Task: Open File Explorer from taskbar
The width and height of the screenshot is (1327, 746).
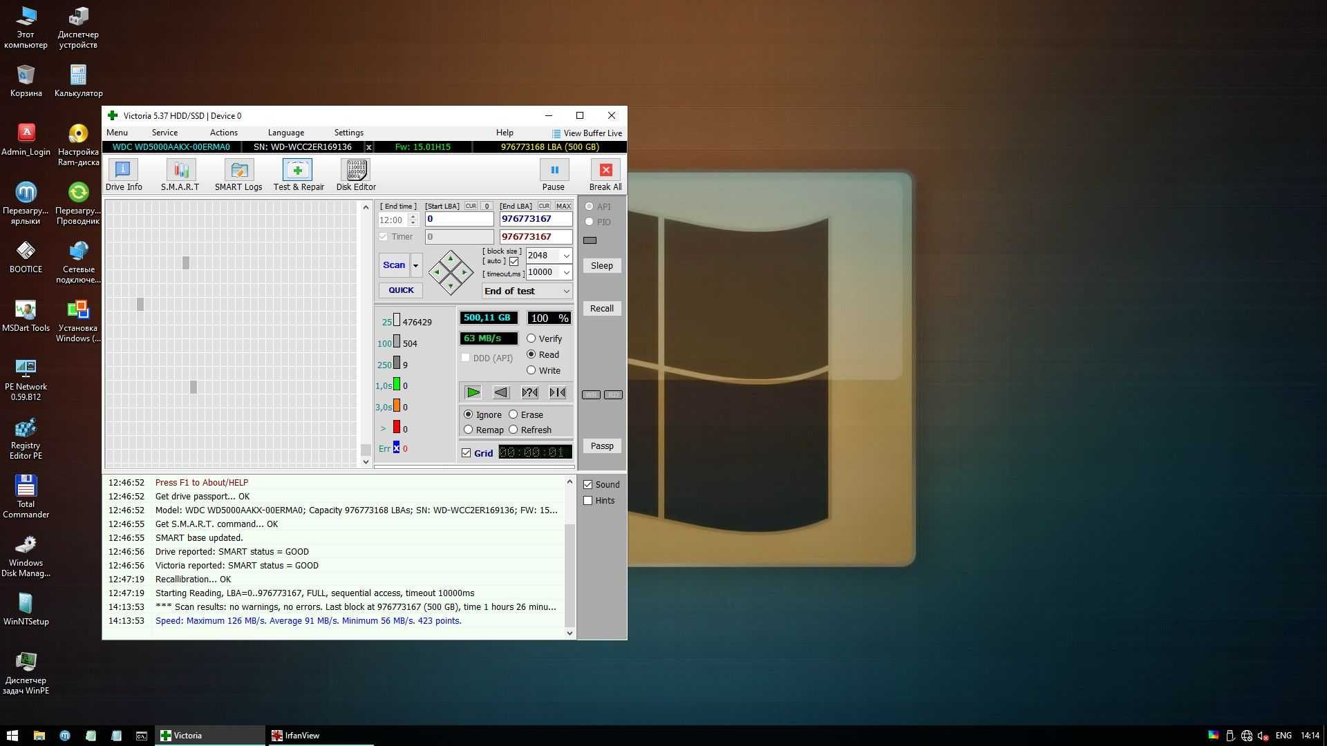Action: [39, 736]
